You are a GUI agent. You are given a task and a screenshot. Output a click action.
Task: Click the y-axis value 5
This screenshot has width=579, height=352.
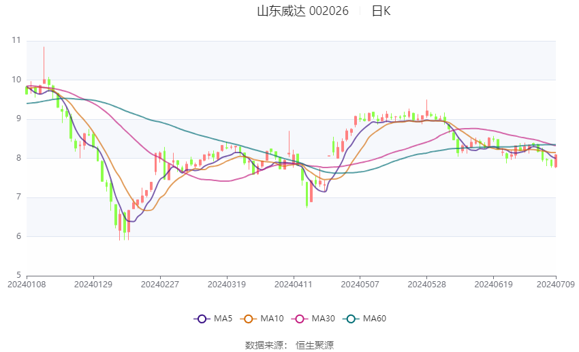pyautogui.click(x=18, y=275)
